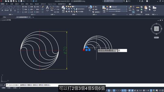
Task: Click the sign-in user button
Action: click(x=128, y=1)
